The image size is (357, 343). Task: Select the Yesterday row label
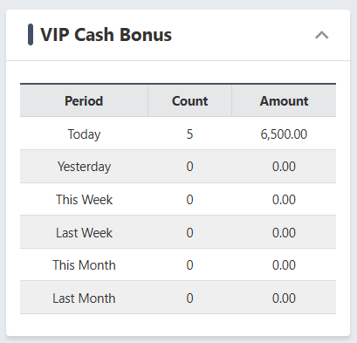(84, 167)
